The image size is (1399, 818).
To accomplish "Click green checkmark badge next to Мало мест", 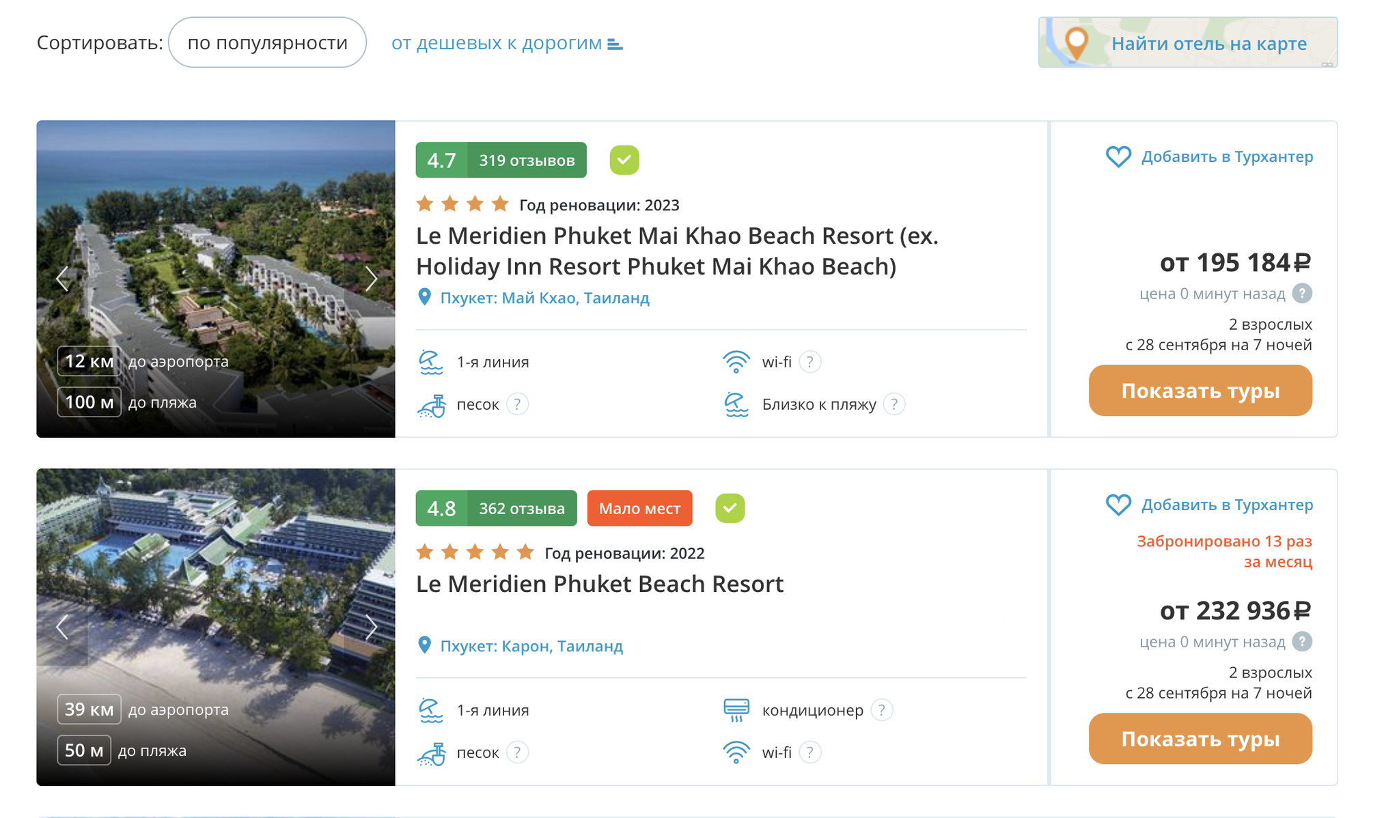I will (730, 508).
